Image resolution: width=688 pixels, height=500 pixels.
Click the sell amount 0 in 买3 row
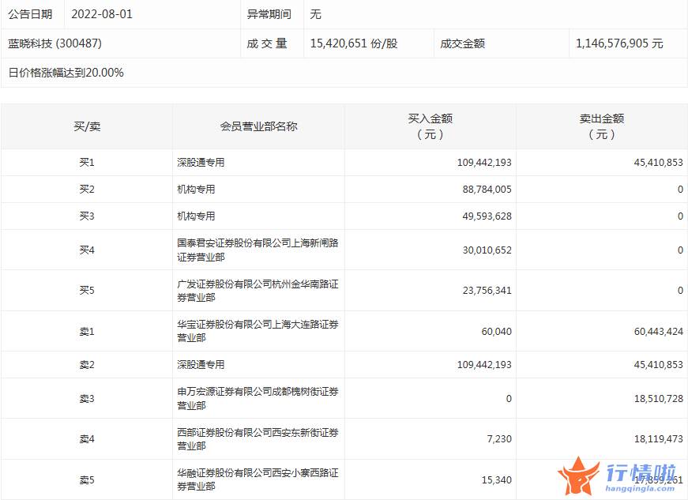(681, 216)
